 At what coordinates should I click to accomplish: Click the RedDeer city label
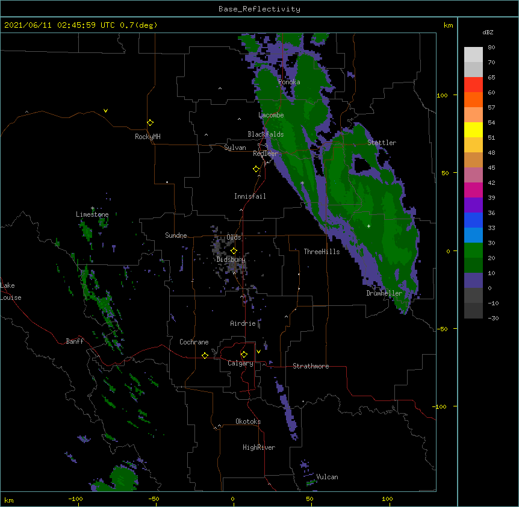(x=266, y=154)
